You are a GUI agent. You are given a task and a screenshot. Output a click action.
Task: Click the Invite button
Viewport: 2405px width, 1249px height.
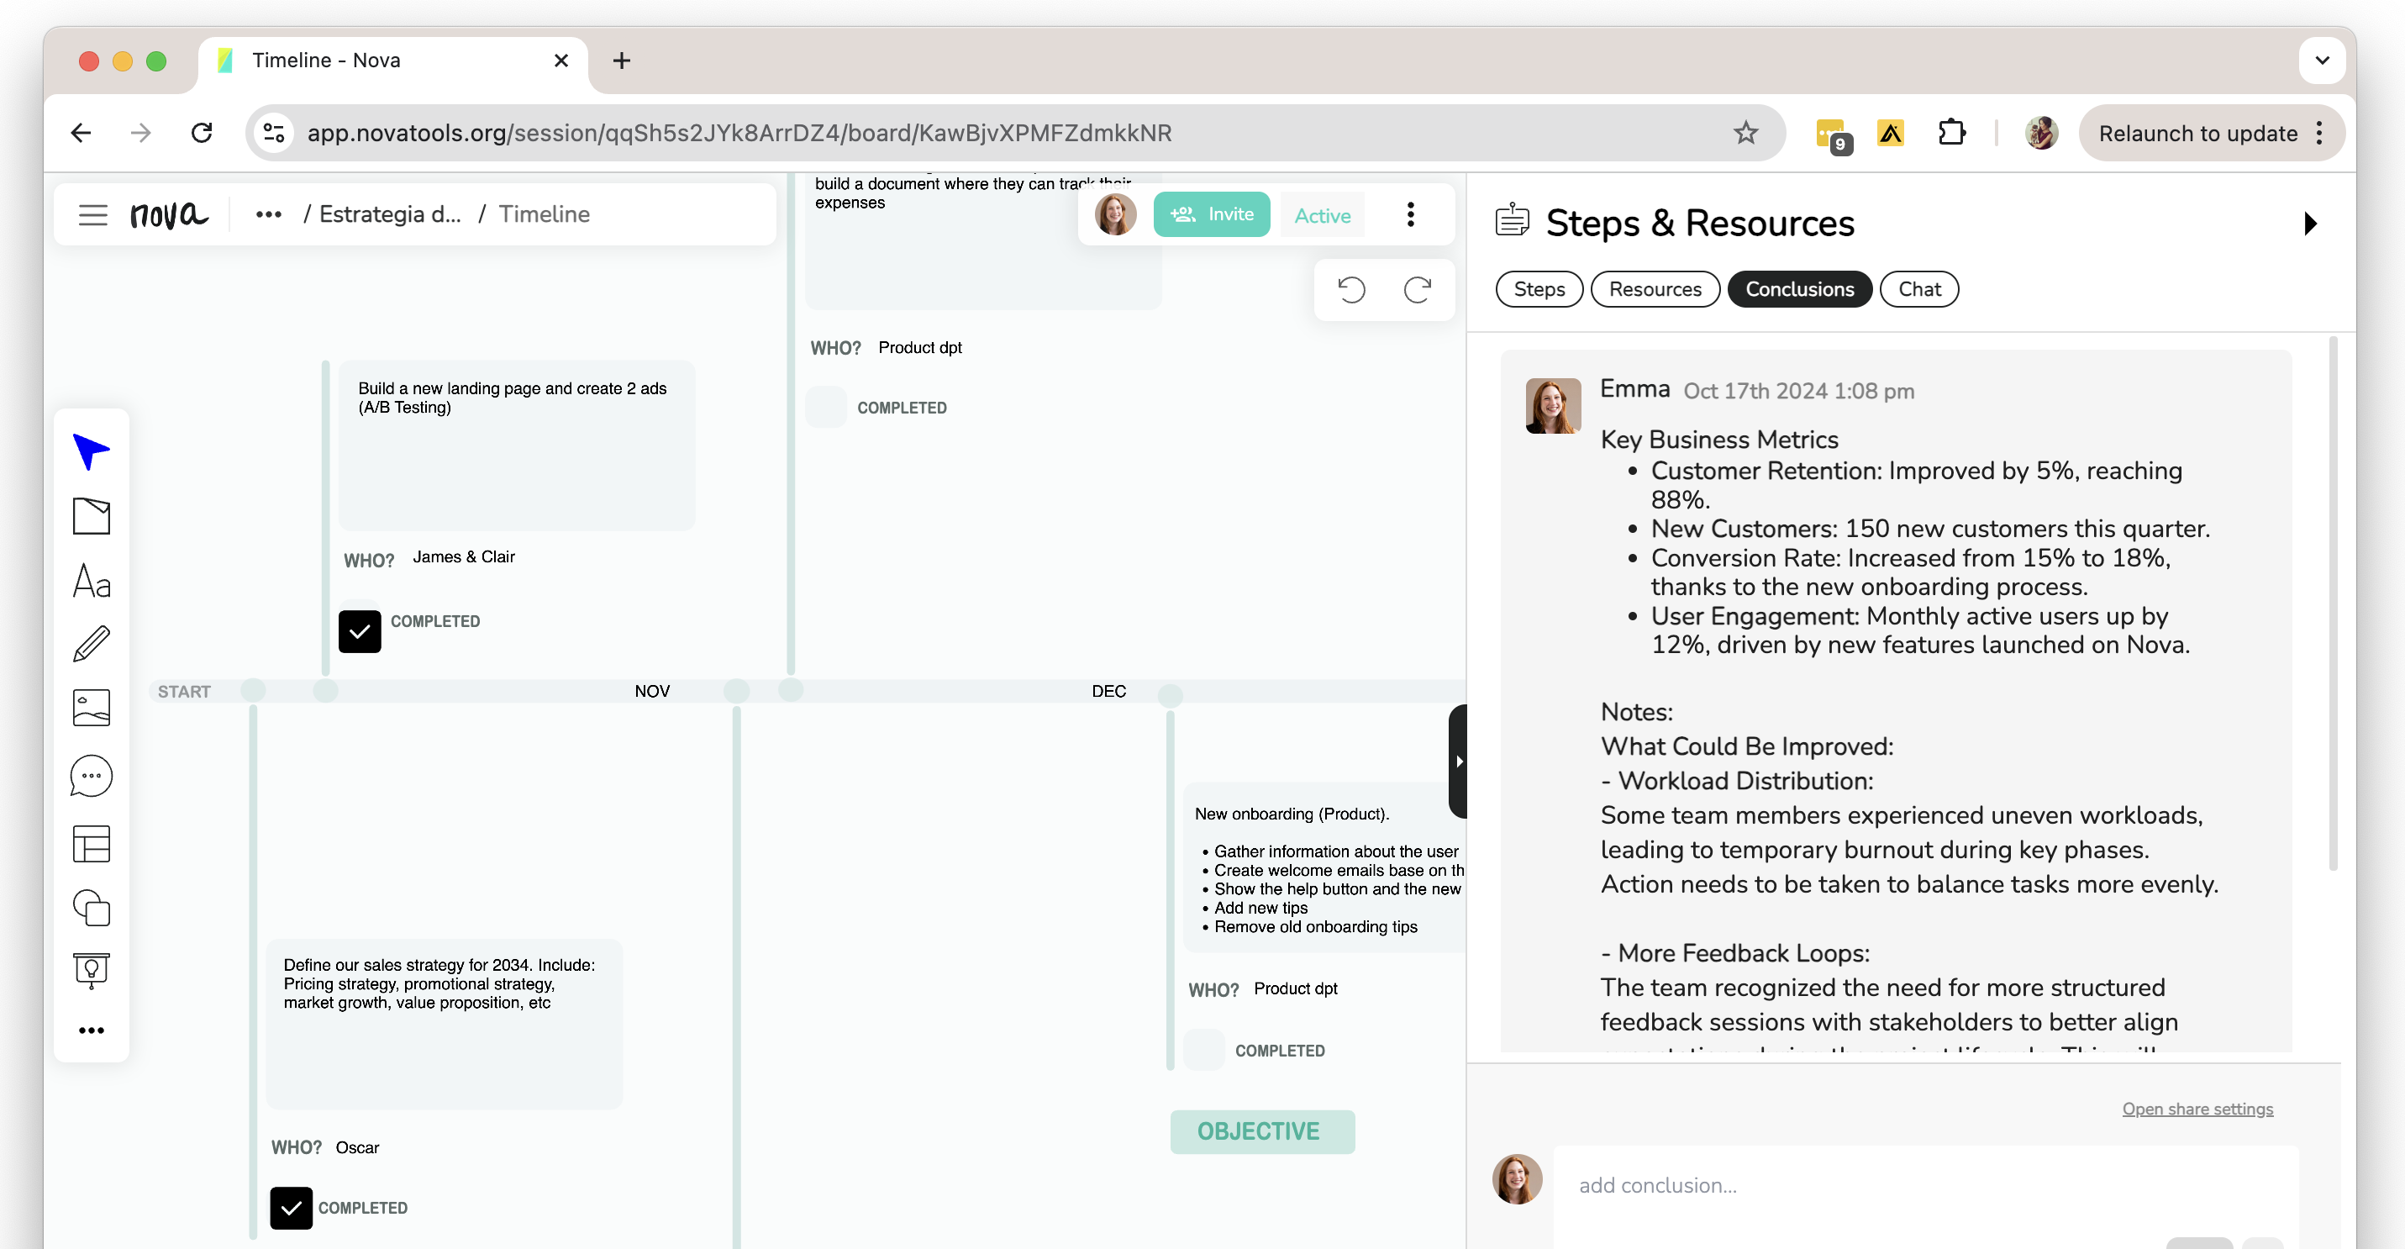coord(1211,214)
